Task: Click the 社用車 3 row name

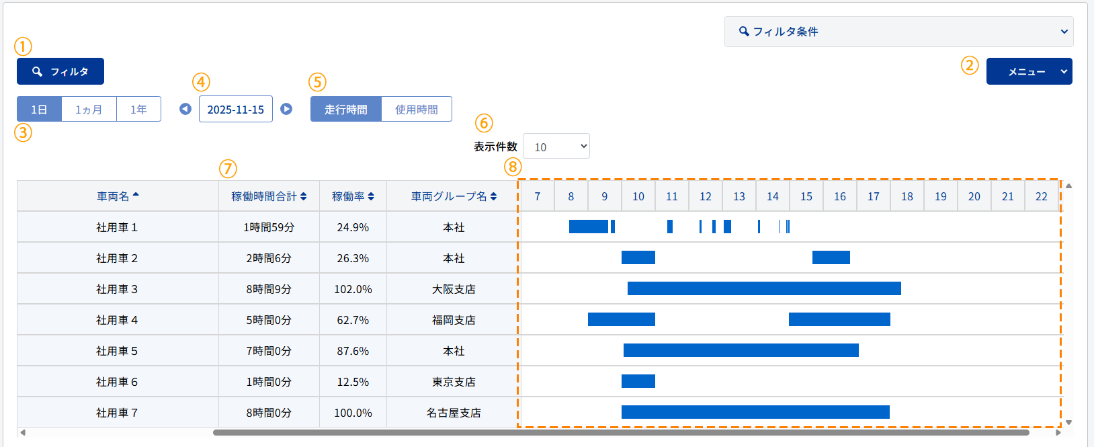Action: (117, 289)
